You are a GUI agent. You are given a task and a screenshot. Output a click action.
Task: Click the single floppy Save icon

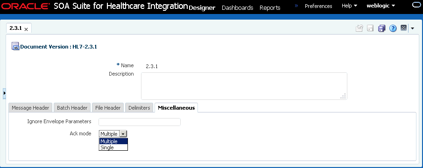(x=370, y=28)
